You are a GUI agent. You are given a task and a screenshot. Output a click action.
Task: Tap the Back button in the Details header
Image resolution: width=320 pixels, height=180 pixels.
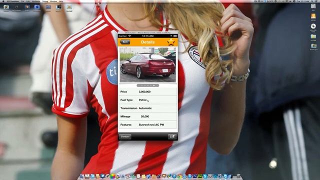click(125, 42)
